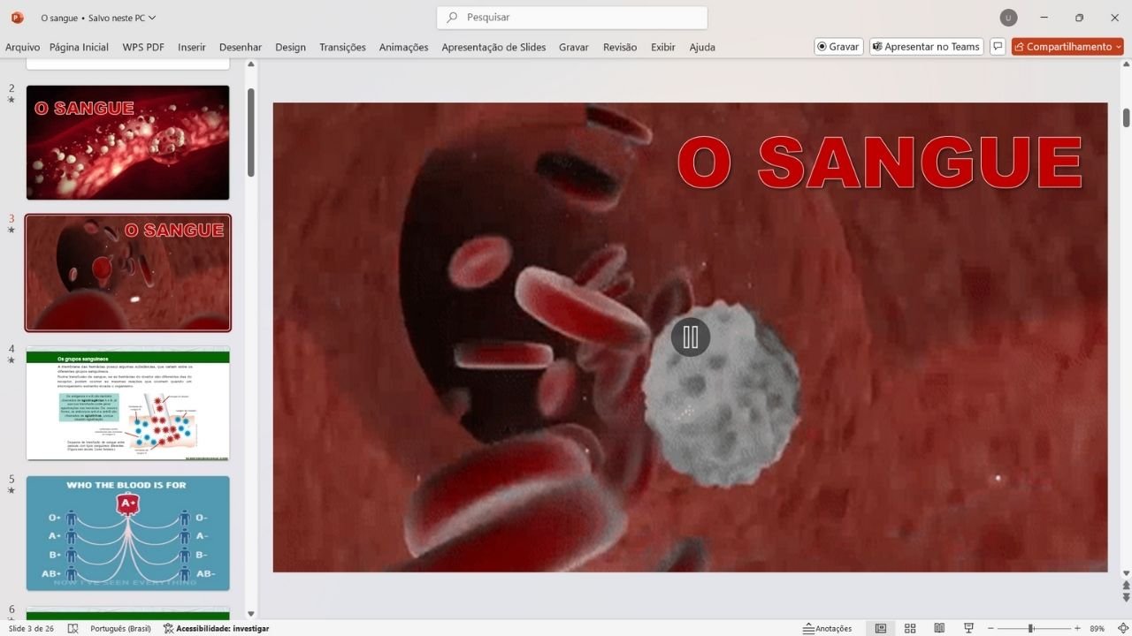Switch to the Revisão tab
The image size is (1132, 636).
coord(620,47)
